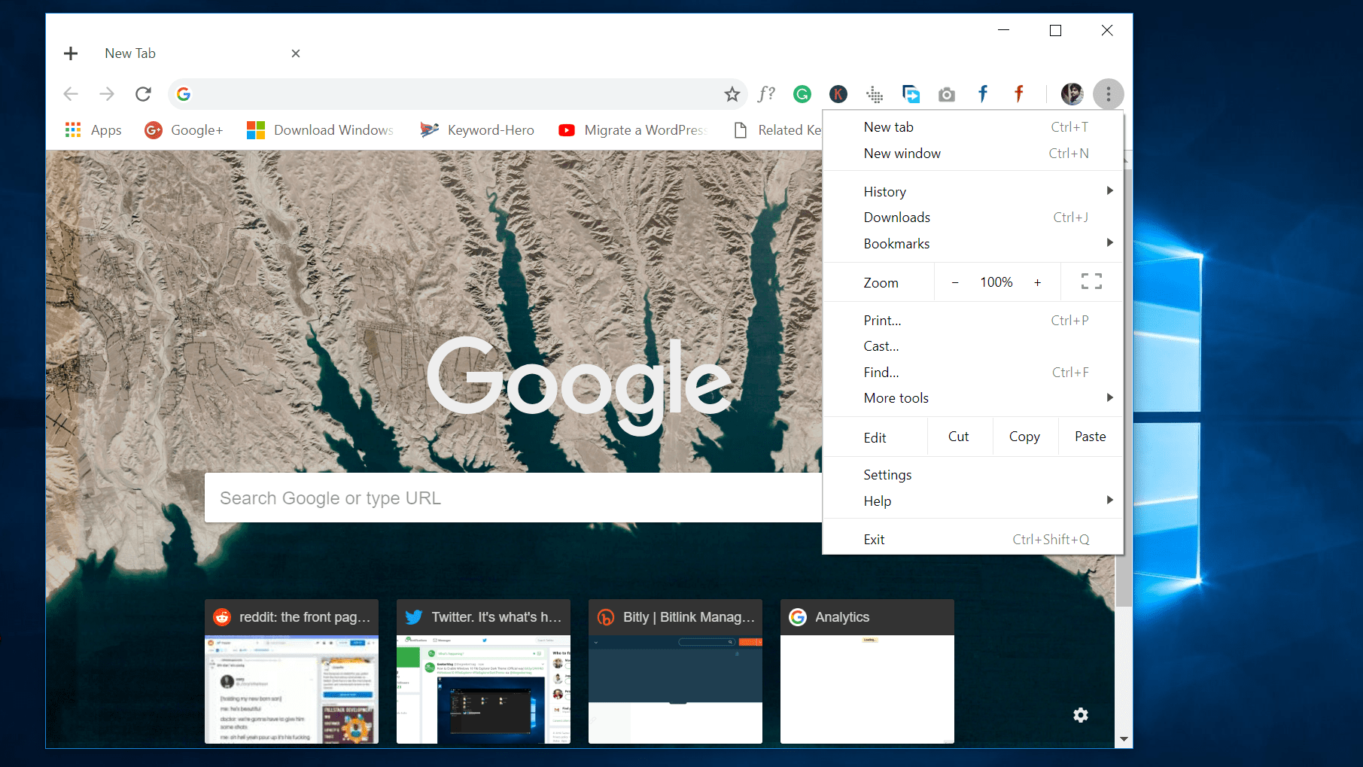The width and height of the screenshot is (1363, 767).
Task: Choose New window from menu
Action: coord(973,154)
